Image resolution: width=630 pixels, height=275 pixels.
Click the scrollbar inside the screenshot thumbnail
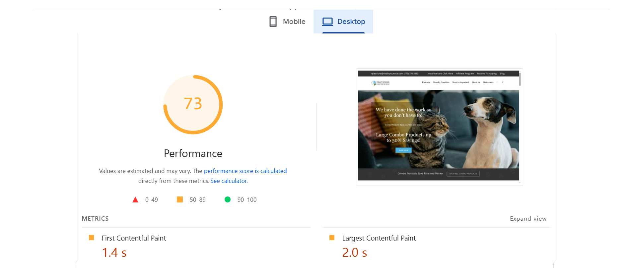coord(520,80)
